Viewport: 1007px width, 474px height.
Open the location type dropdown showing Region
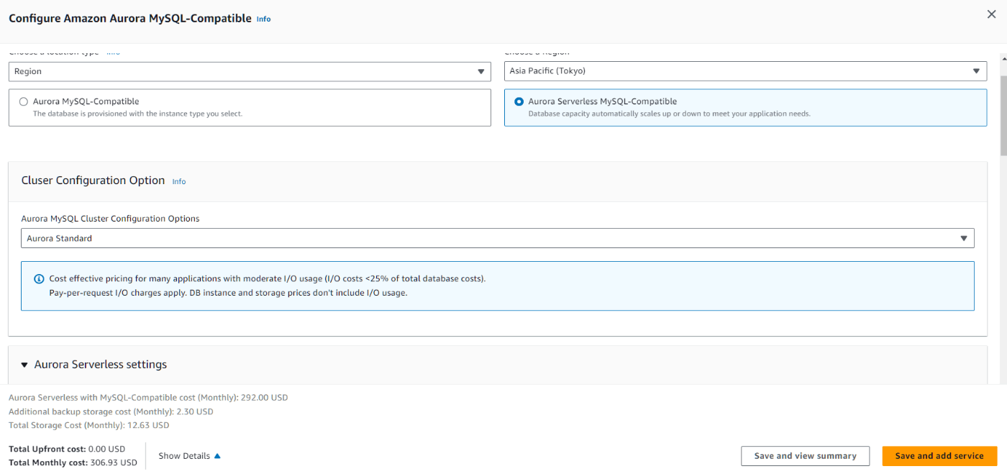coord(250,71)
